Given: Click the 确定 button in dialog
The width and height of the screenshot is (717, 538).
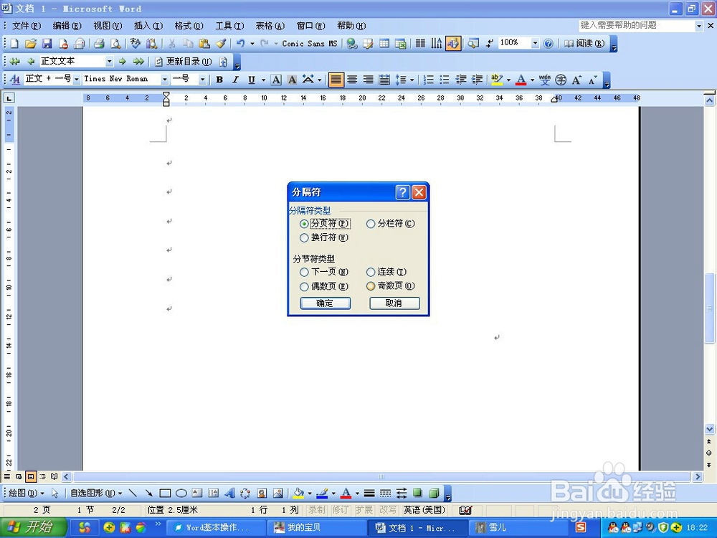Looking at the screenshot, I should tap(325, 303).
